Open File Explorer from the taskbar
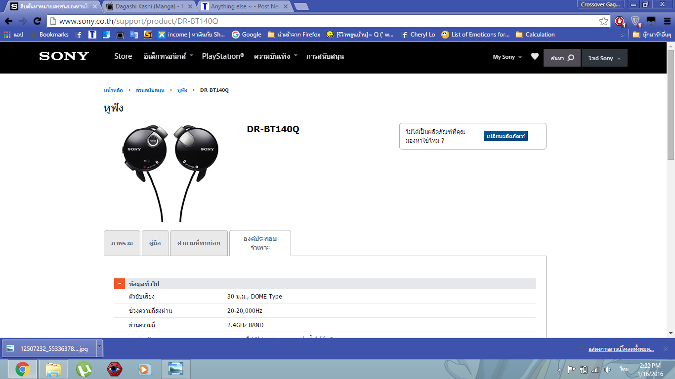Viewport: 675px width, 379px height. tap(53, 369)
